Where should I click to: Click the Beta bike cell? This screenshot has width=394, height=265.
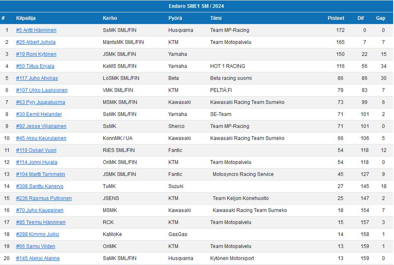[173, 78]
